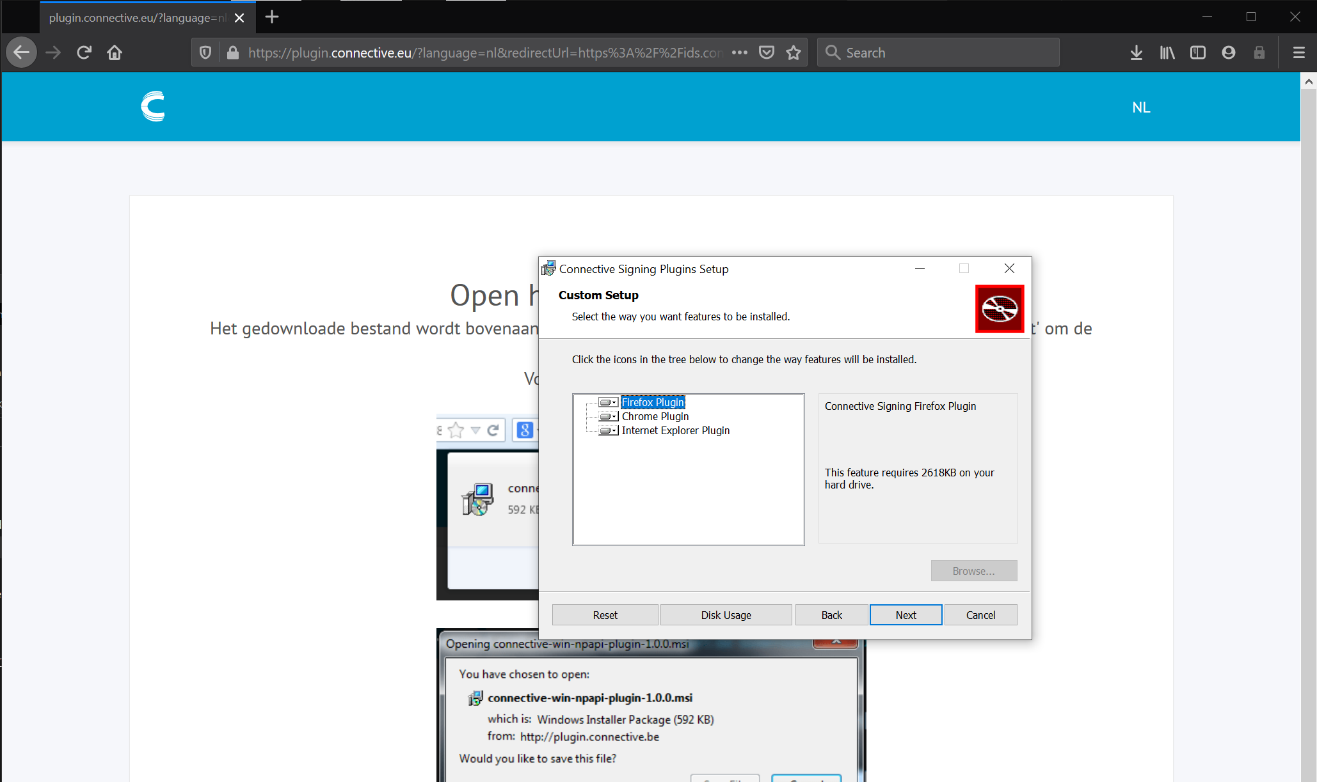Minimize the Connective setup dialog

[920, 269]
